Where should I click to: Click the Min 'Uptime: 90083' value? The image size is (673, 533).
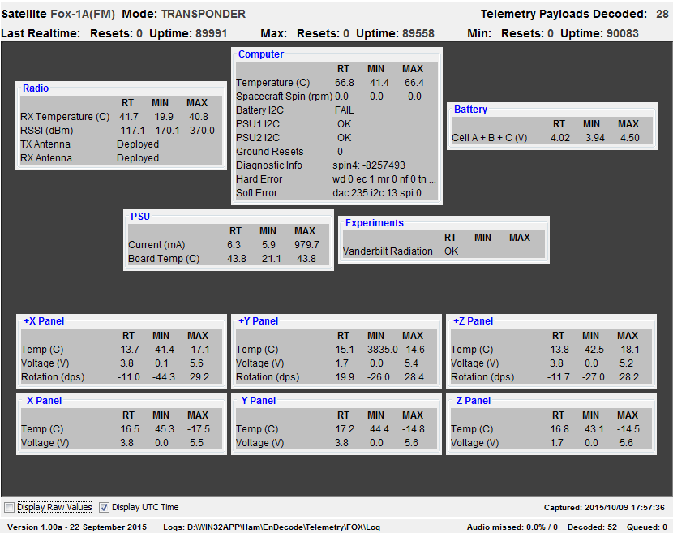599,33
